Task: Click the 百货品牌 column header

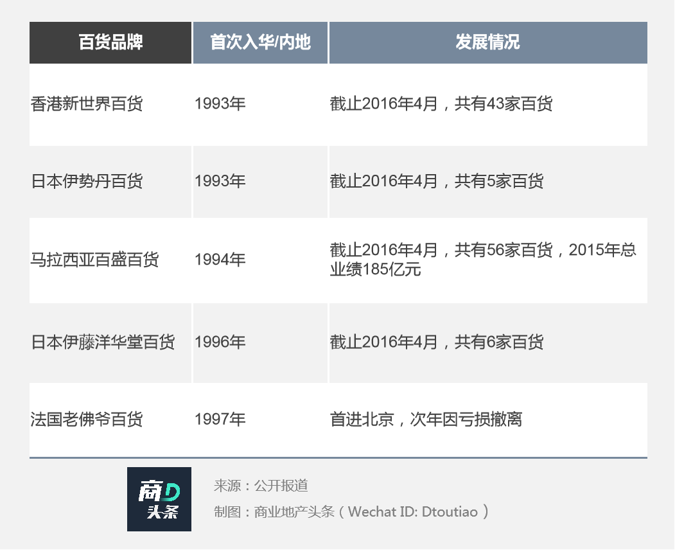Action: [x=110, y=42]
